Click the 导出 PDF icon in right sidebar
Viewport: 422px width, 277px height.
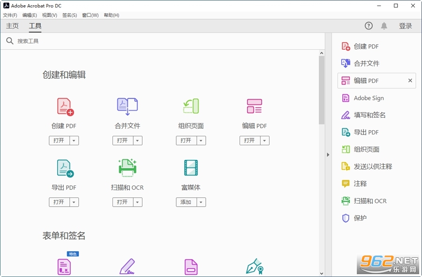click(x=346, y=132)
